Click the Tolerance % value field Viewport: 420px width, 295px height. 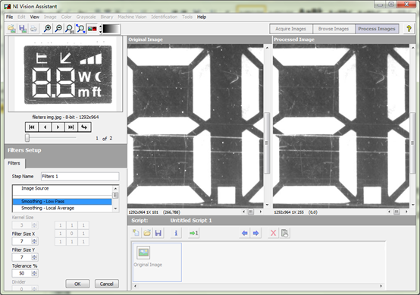pyautogui.click(x=22, y=273)
